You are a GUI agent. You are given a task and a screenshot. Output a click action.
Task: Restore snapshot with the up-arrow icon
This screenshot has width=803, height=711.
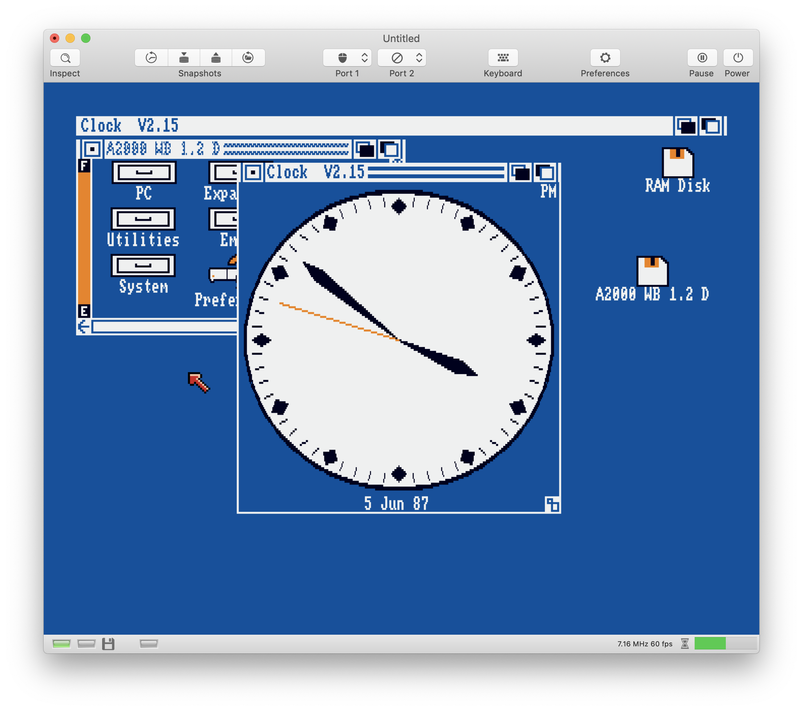[x=216, y=58]
